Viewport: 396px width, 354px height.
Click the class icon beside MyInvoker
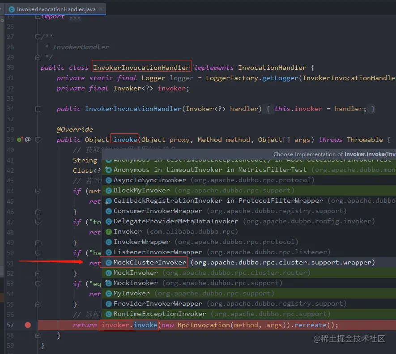[x=109, y=294]
